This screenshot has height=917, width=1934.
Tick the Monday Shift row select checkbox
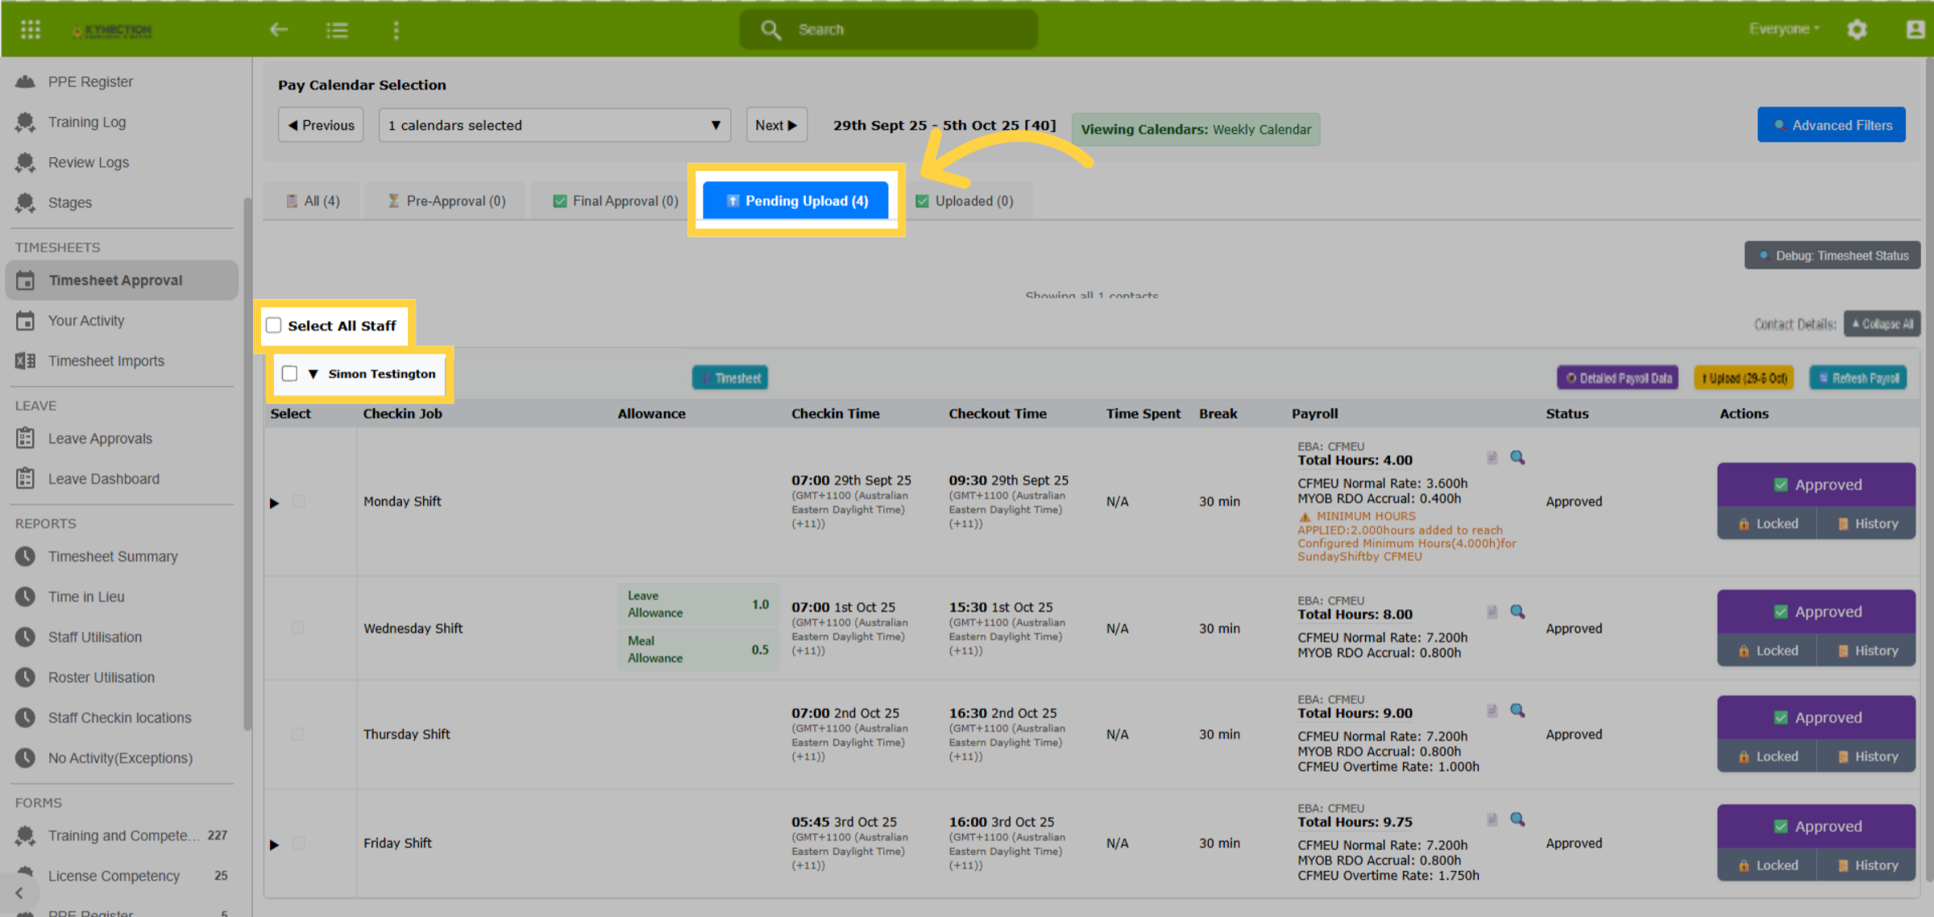[298, 501]
